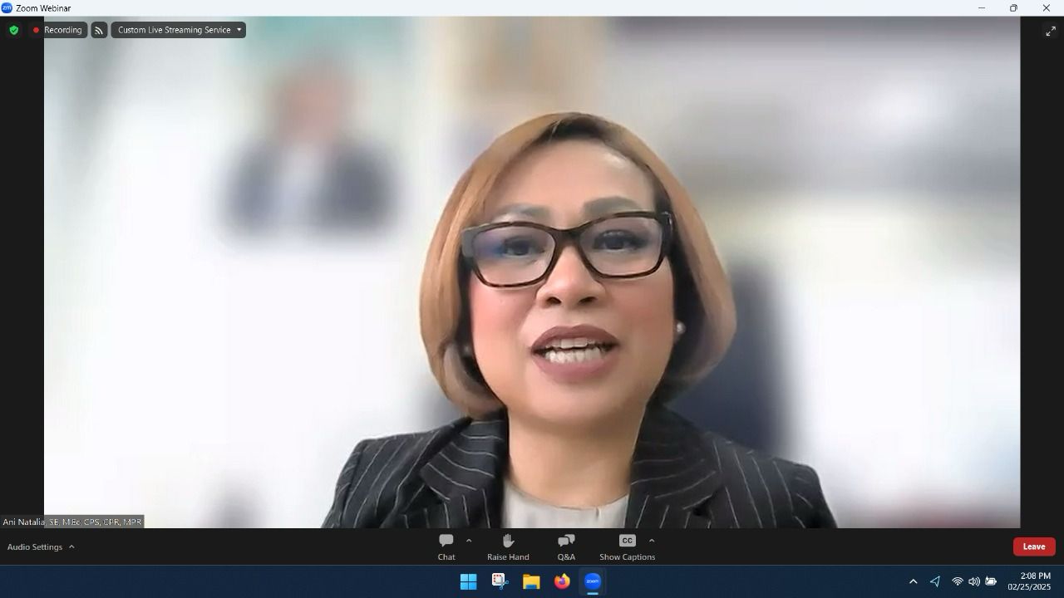Click the red Leave button
This screenshot has width=1064, height=598.
tap(1033, 547)
